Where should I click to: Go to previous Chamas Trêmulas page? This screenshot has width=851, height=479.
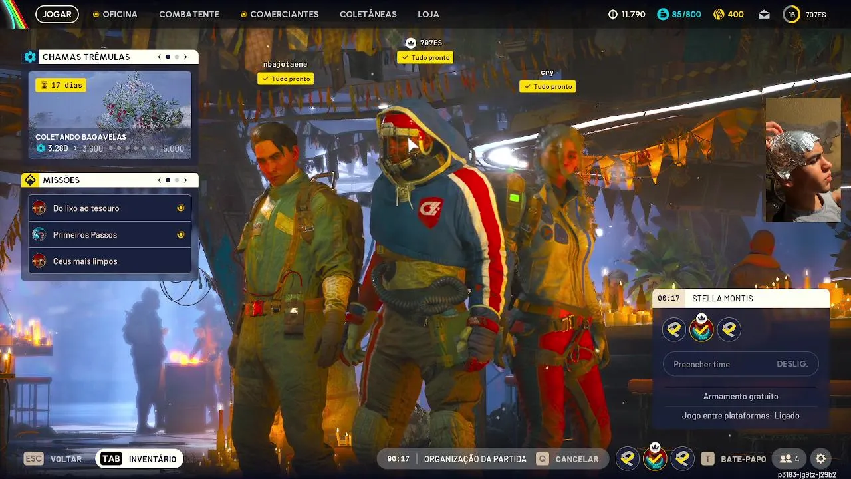click(x=160, y=57)
